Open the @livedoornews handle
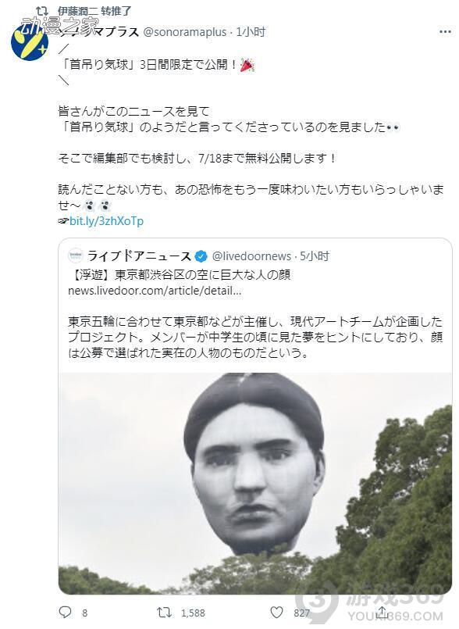 pyautogui.click(x=251, y=256)
